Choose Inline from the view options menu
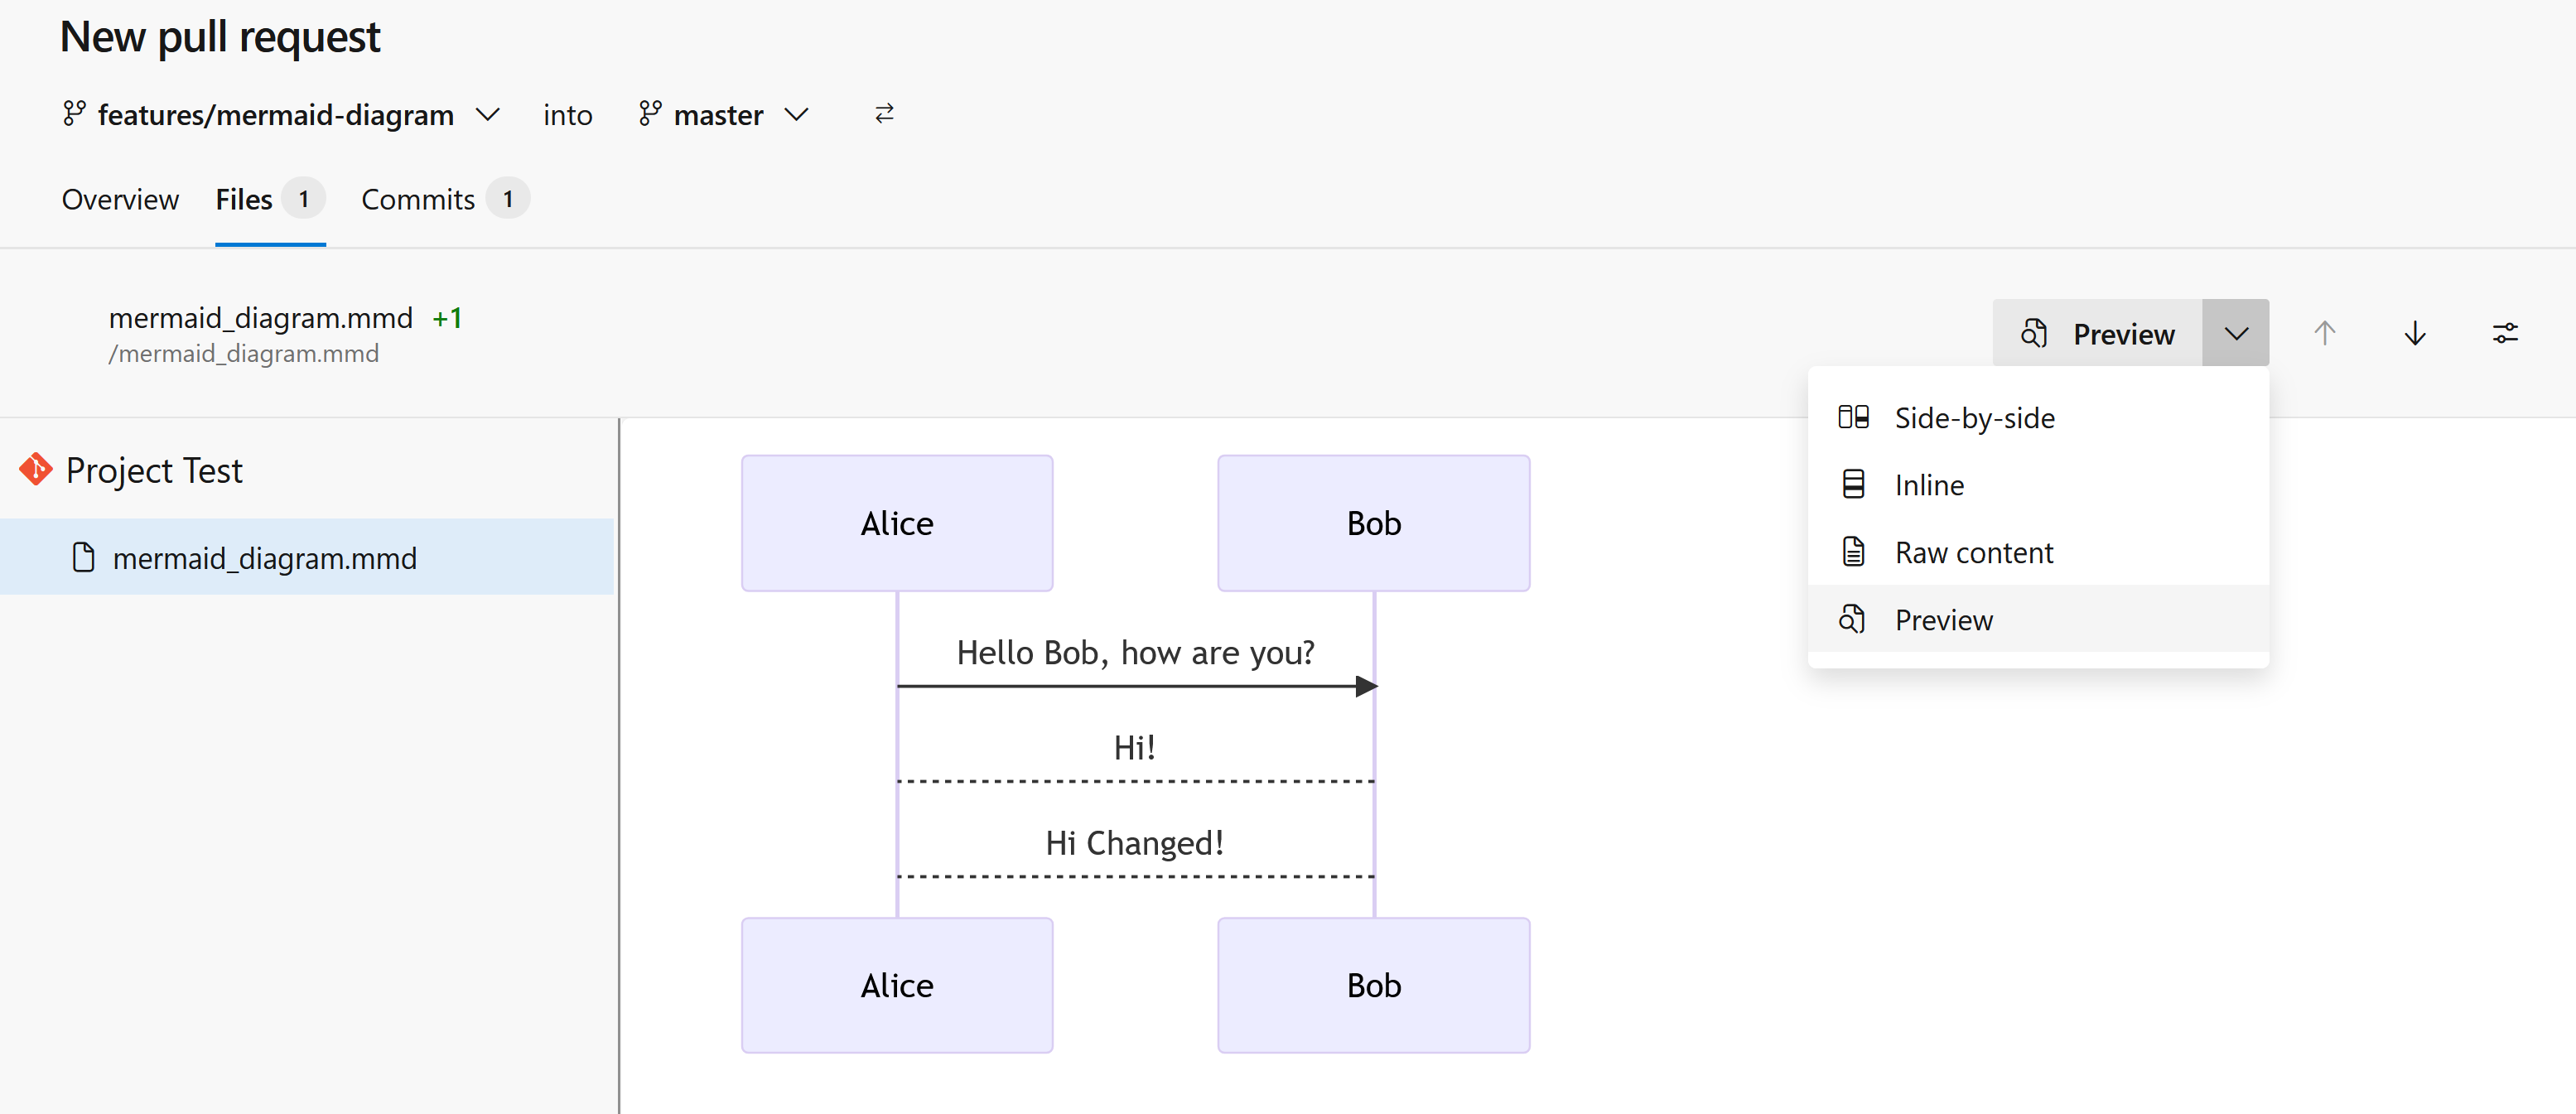This screenshot has width=2576, height=1114. (x=1928, y=483)
